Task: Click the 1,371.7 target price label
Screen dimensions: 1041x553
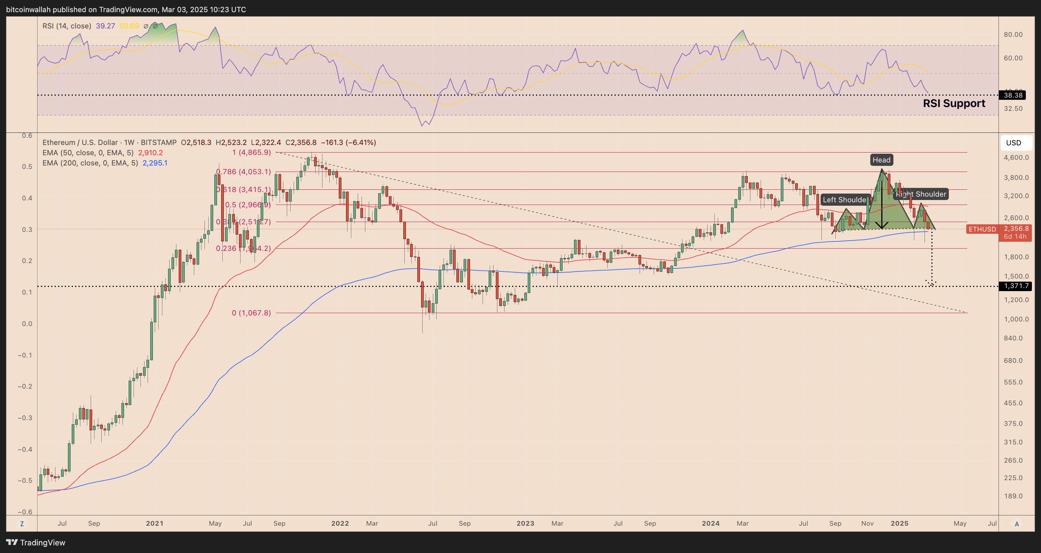Action: 1016,286
